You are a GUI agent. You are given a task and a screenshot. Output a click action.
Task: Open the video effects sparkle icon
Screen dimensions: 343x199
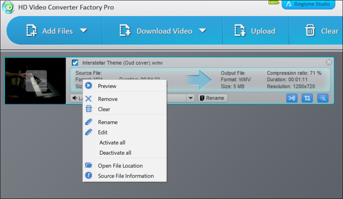click(x=323, y=98)
